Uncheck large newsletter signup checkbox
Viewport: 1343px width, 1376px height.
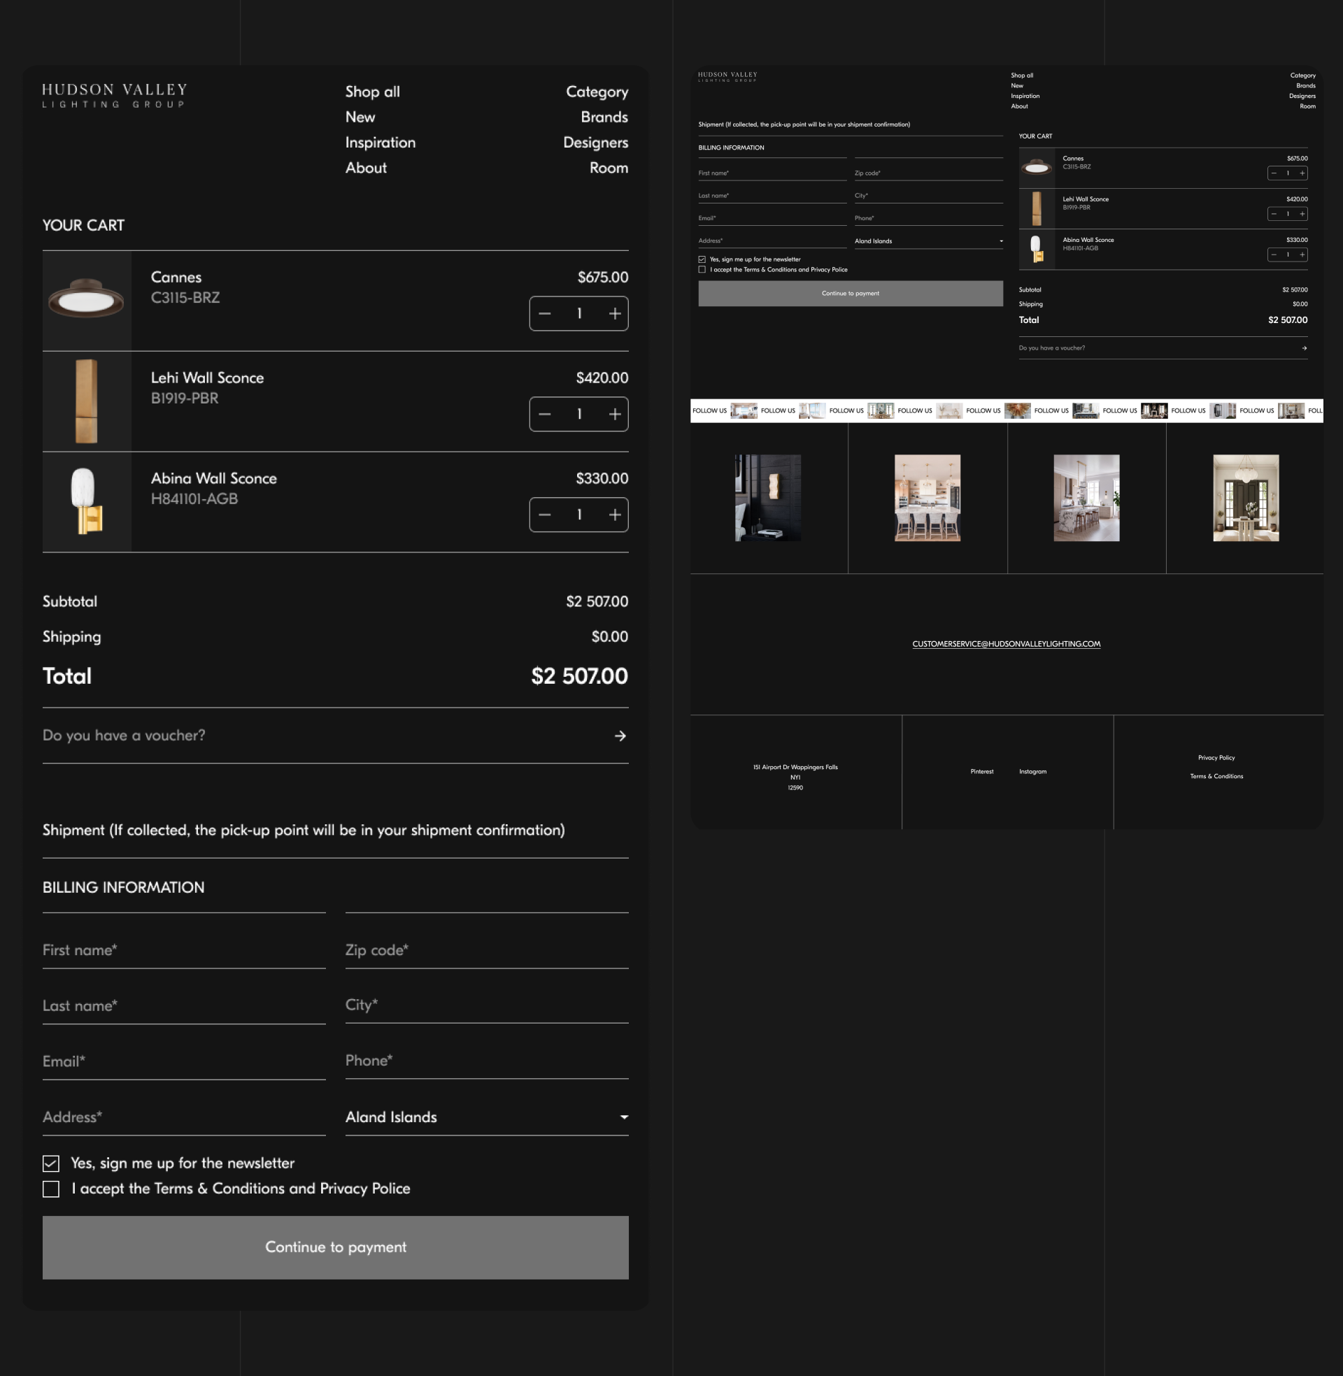click(51, 1164)
